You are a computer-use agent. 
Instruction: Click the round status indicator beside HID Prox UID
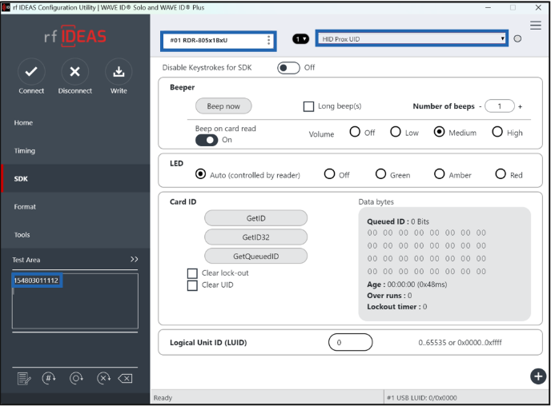tap(517, 39)
